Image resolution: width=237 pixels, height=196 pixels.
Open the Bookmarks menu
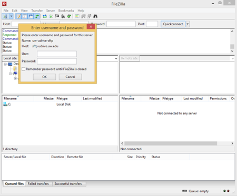point(66,11)
